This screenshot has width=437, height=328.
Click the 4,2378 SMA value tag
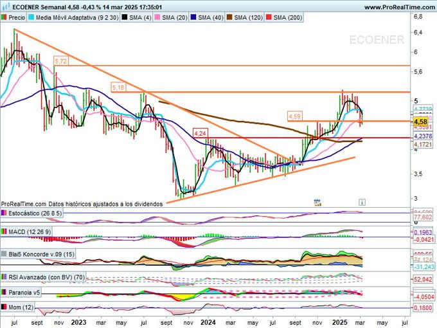click(423, 136)
